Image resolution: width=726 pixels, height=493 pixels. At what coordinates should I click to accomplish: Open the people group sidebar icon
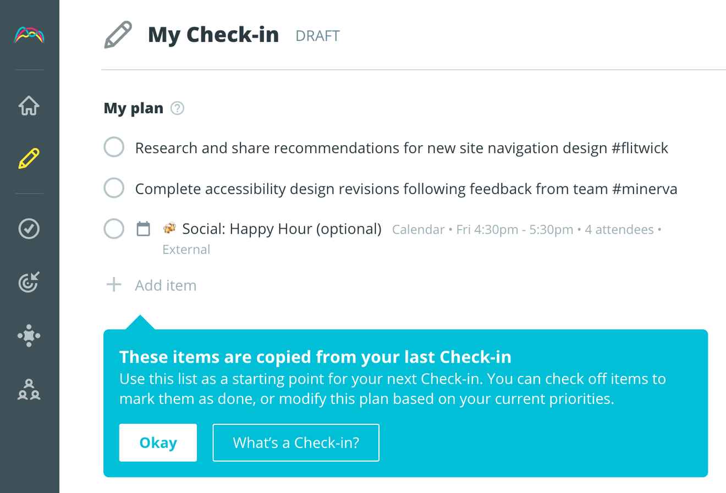click(29, 389)
